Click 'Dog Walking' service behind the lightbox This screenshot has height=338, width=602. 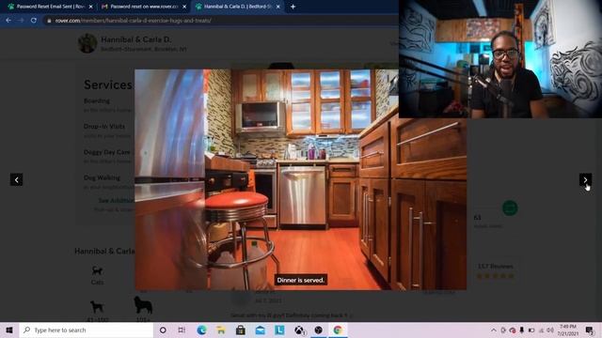click(x=103, y=177)
